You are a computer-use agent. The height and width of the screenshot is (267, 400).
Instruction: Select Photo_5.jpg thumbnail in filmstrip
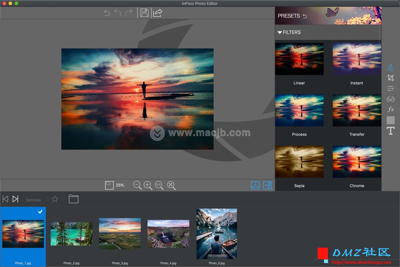coord(217,234)
